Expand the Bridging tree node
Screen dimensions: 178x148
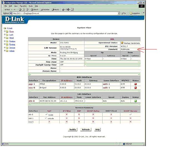point(5,41)
